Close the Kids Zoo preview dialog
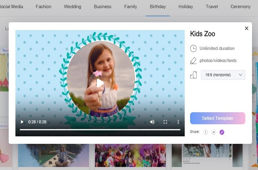 click(246, 28)
